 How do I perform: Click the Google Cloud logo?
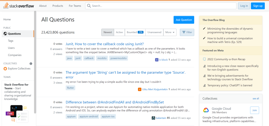point(206,110)
